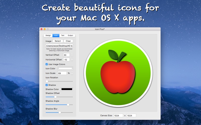Image resolution: width=201 pixels, height=125 pixels.
Task: Click the Shadow Offset slider knob
Action: click(x=55, y=97)
